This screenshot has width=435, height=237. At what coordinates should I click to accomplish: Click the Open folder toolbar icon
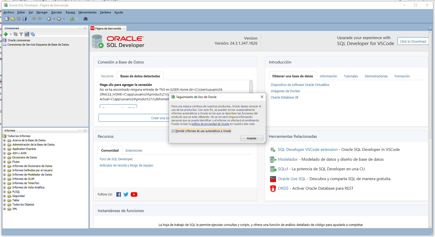pyautogui.click(x=13, y=19)
